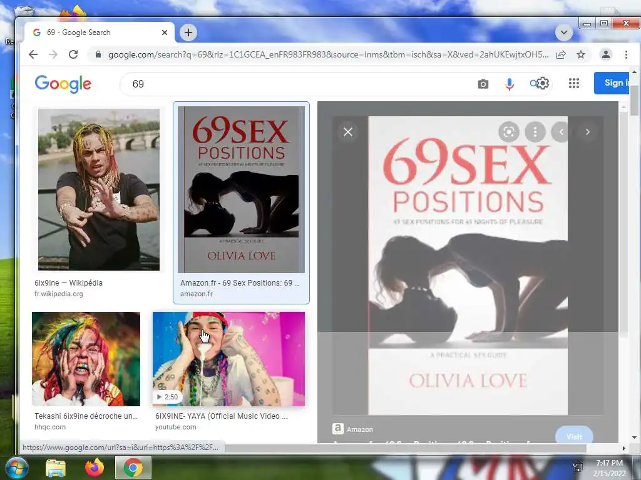Search by image with the camera icon

(483, 84)
